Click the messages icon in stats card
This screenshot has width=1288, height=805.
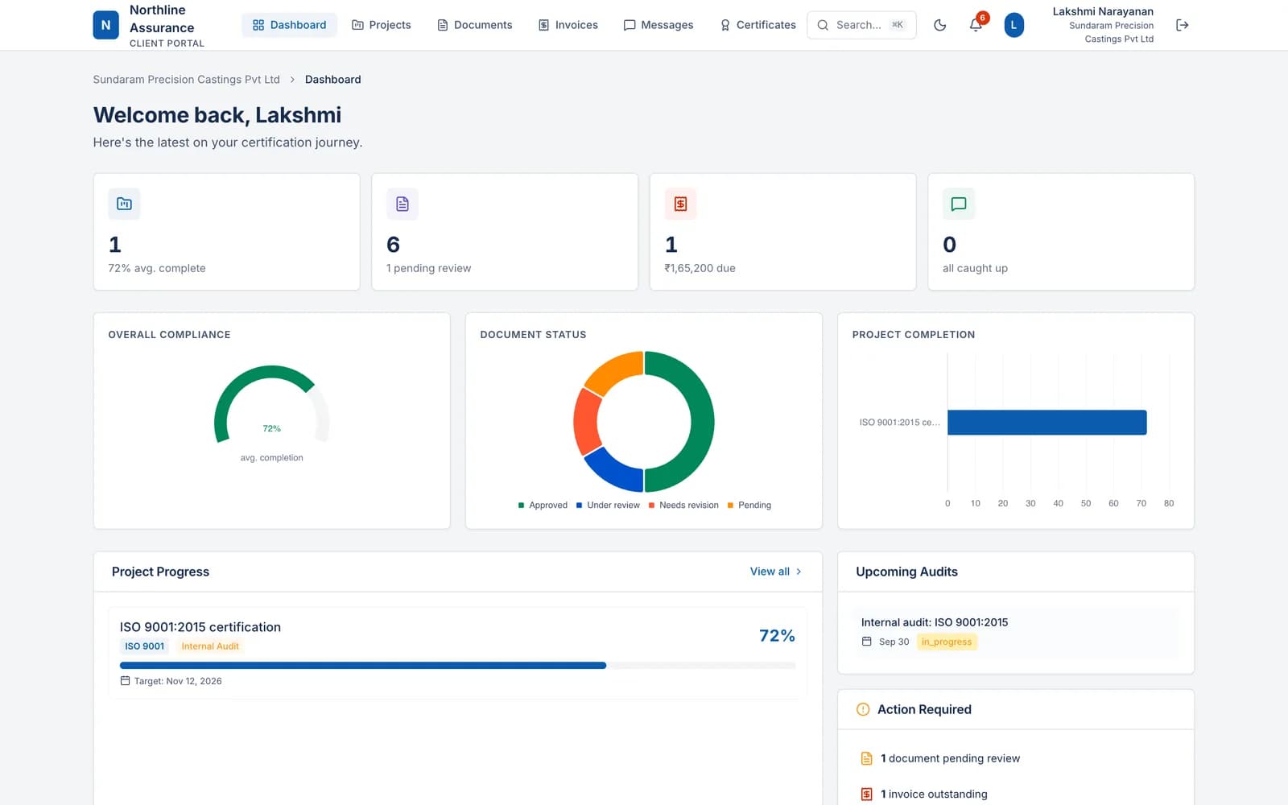959,204
